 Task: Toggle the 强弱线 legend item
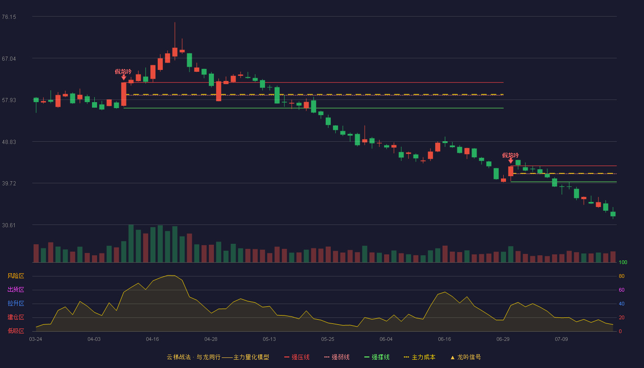pos(337,357)
